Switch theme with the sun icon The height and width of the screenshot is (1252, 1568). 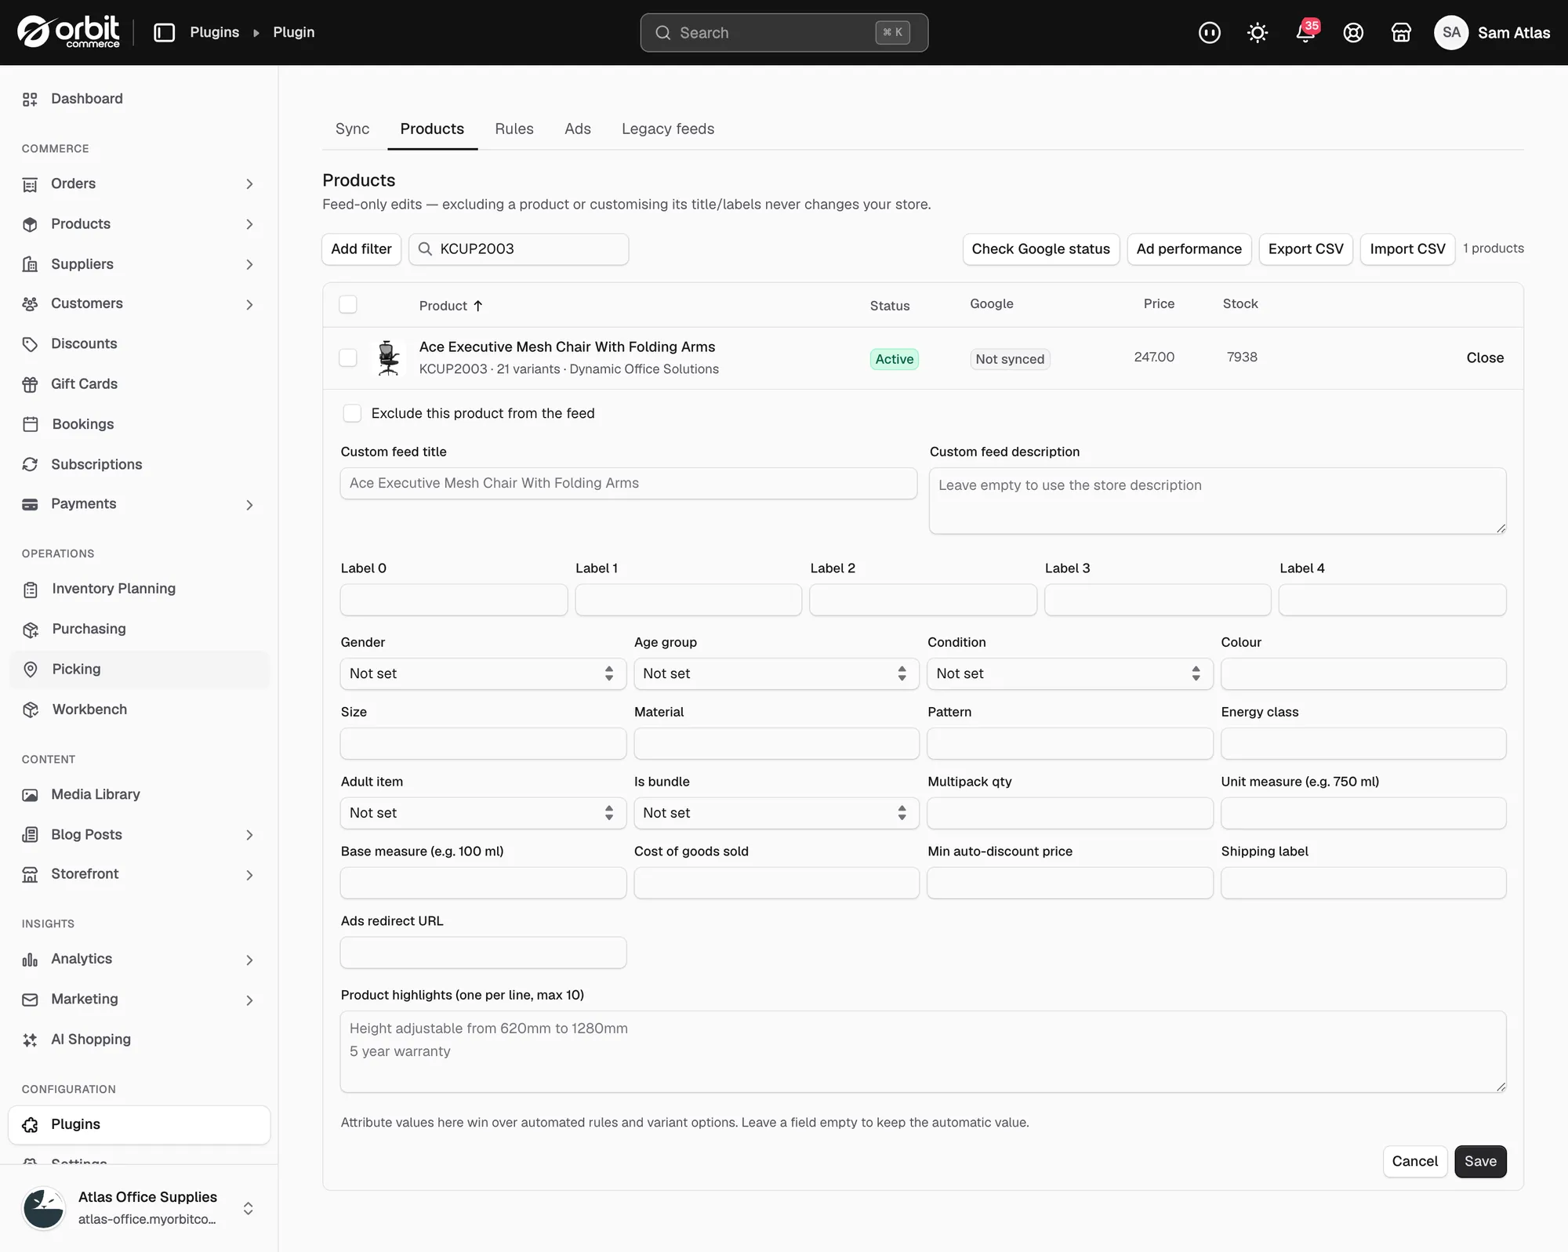coord(1257,32)
